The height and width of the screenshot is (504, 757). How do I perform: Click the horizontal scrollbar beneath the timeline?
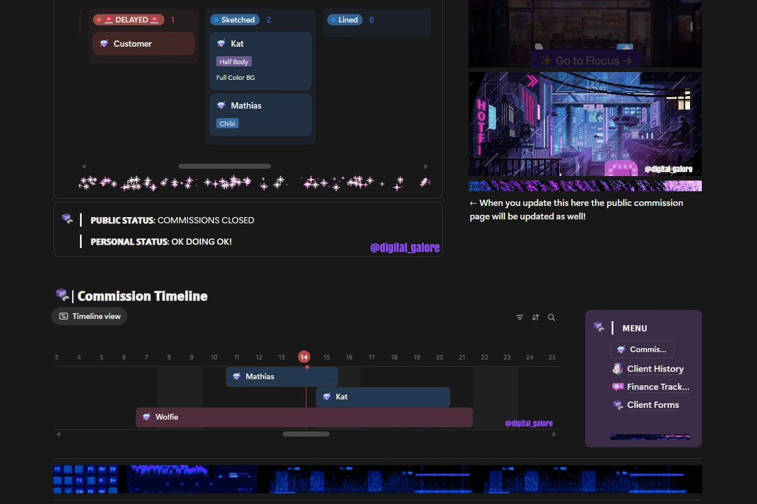pos(306,434)
